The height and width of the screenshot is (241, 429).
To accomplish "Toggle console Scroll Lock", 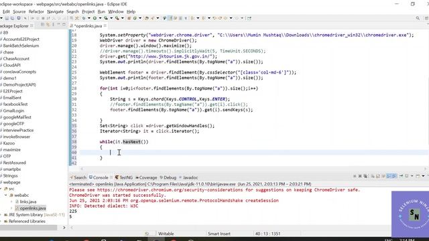I will [378, 176].
